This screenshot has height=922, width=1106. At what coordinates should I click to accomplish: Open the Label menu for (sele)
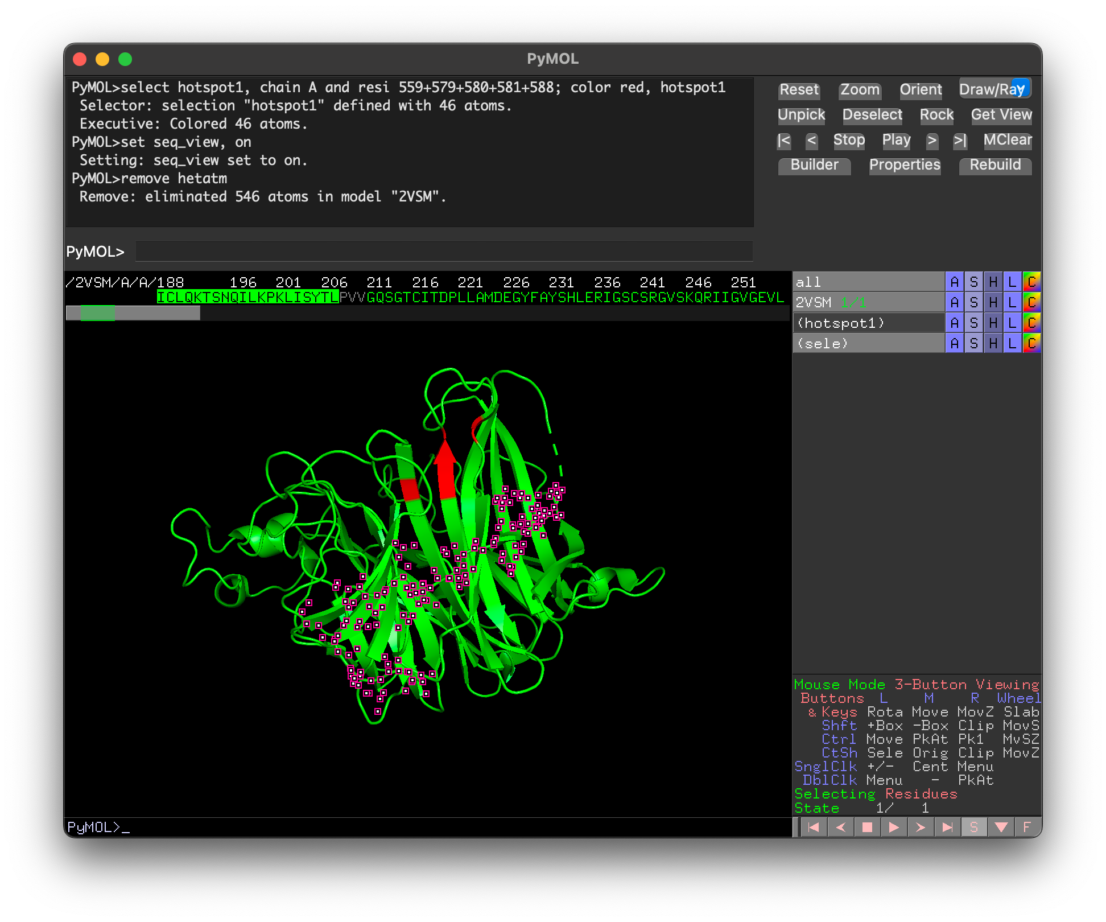tap(1012, 343)
